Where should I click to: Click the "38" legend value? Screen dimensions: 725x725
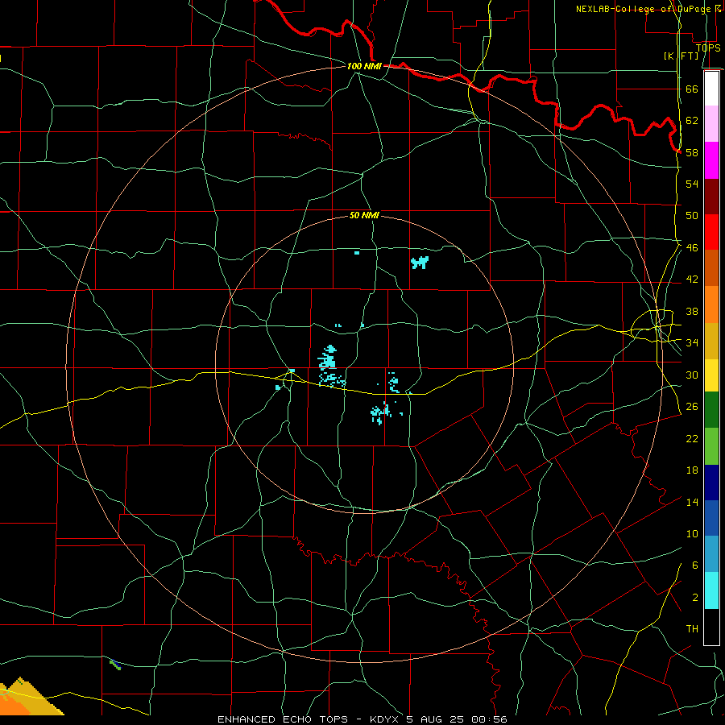click(x=692, y=312)
